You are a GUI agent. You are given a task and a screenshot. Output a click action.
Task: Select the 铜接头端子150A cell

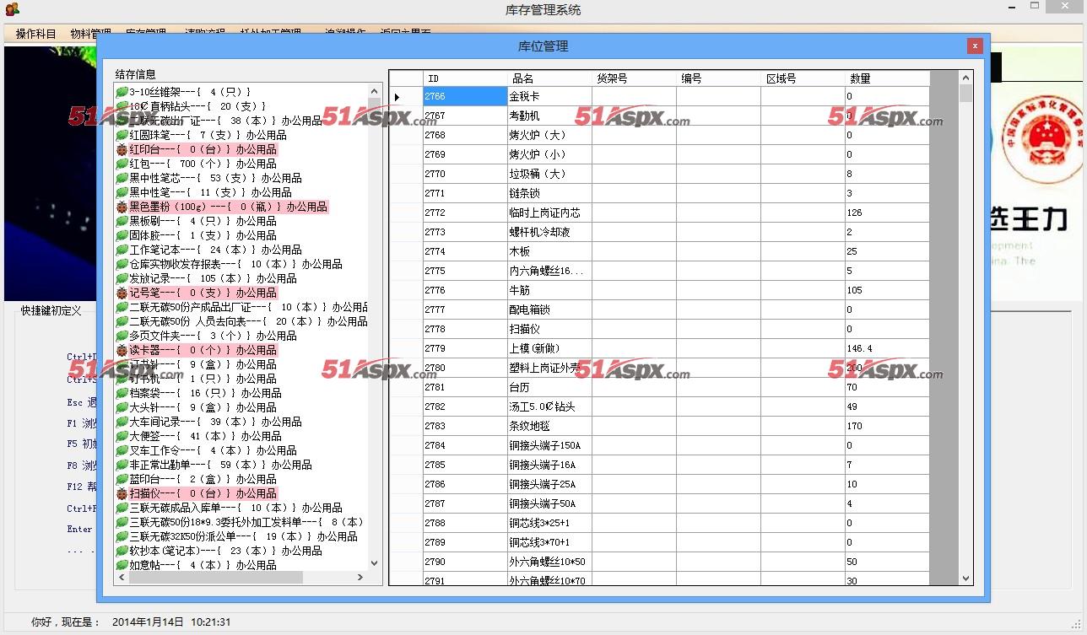tap(549, 445)
